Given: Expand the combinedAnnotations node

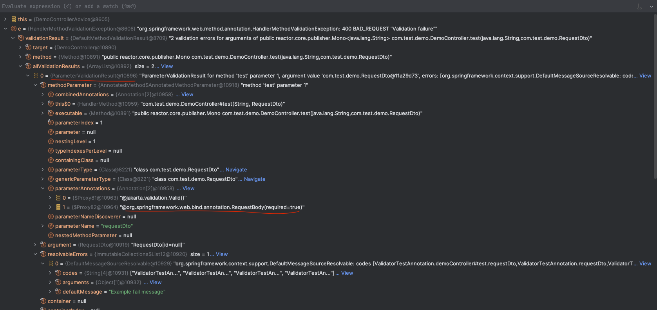Looking at the screenshot, I should pyautogui.click(x=43, y=94).
